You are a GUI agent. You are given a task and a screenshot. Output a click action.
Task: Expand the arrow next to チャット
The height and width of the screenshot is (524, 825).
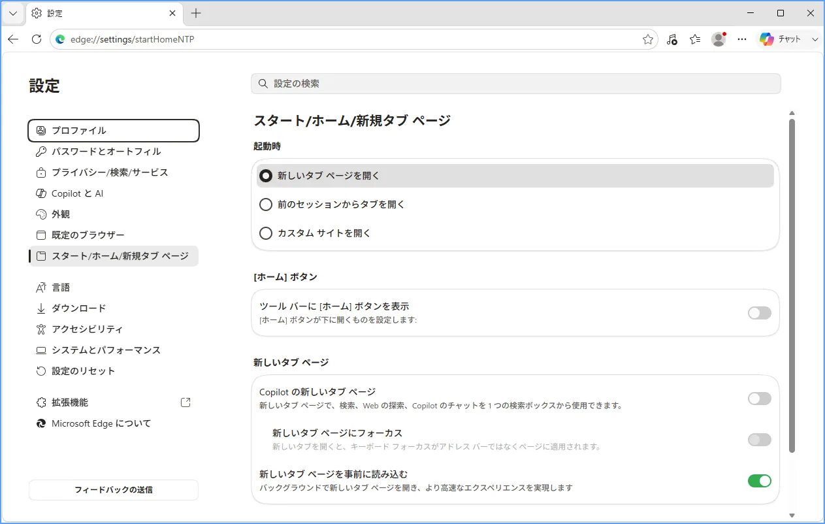pos(815,39)
